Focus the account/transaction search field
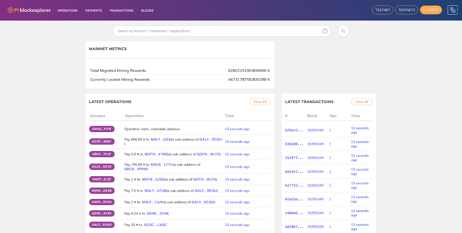Viewport: 462px width, 233px height. pyautogui.click(x=217, y=31)
